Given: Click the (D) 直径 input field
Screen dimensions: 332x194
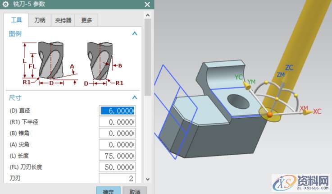Looking at the screenshot, I should tap(117, 111).
